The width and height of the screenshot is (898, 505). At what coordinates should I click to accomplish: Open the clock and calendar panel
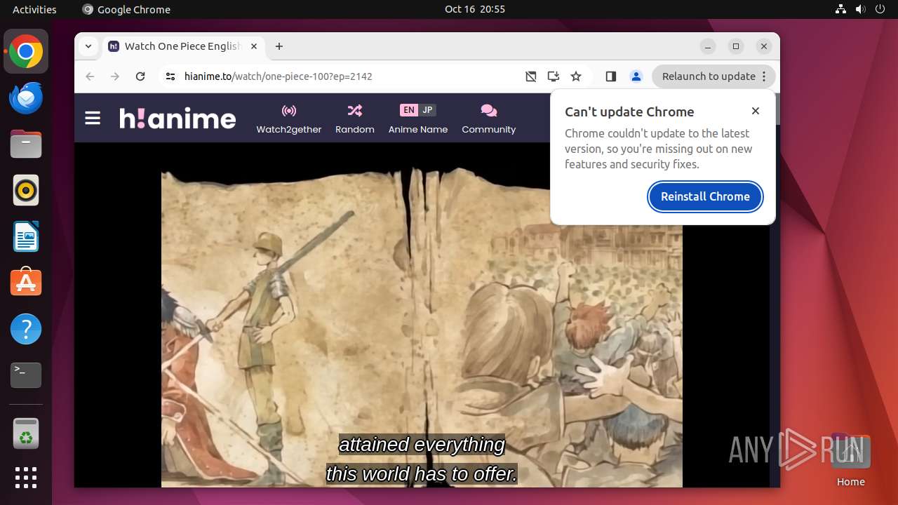(475, 9)
